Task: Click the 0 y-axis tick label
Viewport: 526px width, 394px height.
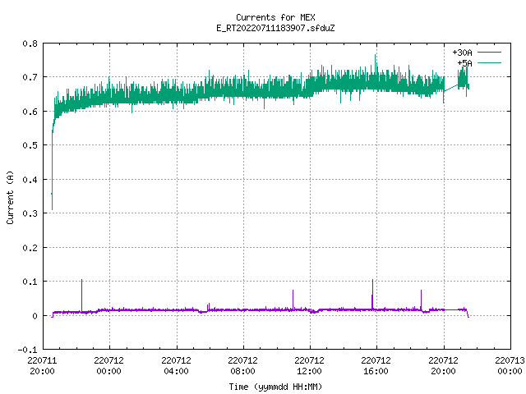Action: click(35, 316)
